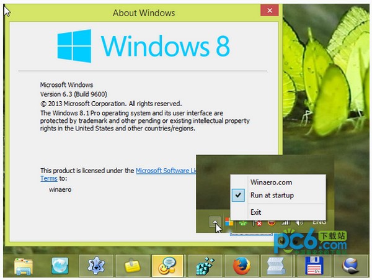Viewport: 372px width, 280px height.
Task: Switch to the smiley chat bubble taskbar app
Action: click(167, 266)
